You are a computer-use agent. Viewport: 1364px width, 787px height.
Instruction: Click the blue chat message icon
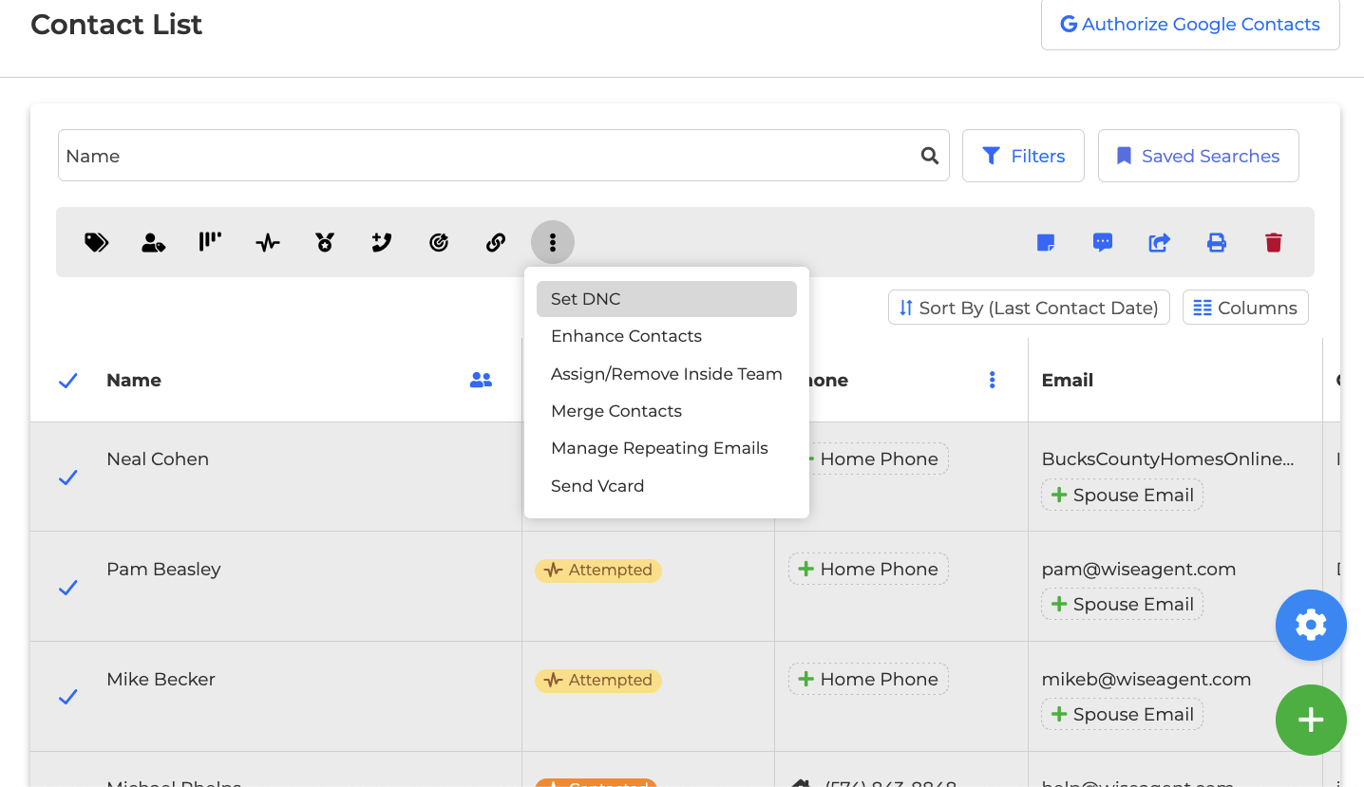[x=1103, y=243]
